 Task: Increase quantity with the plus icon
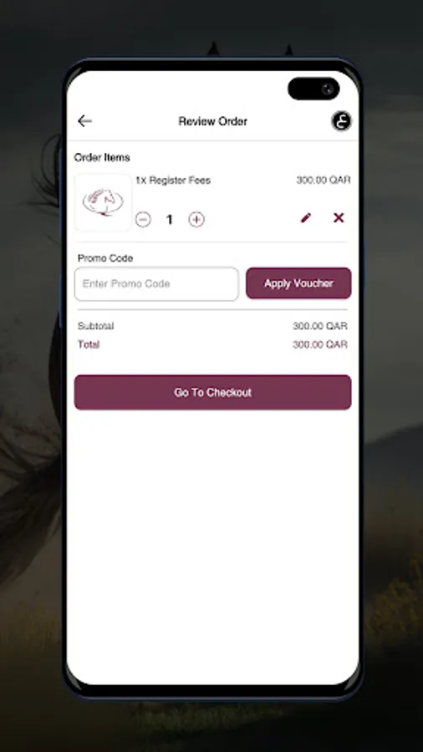point(196,220)
